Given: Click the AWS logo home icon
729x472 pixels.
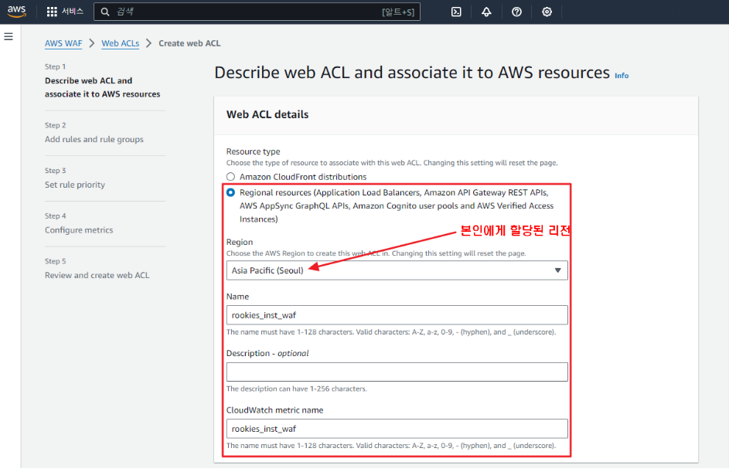Looking at the screenshot, I should point(16,12).
